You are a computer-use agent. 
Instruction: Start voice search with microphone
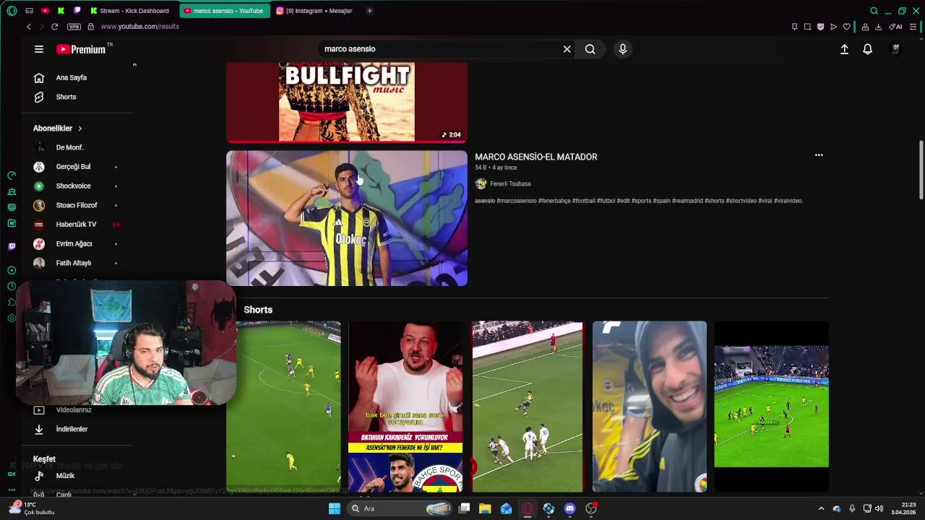coord(623,49)
